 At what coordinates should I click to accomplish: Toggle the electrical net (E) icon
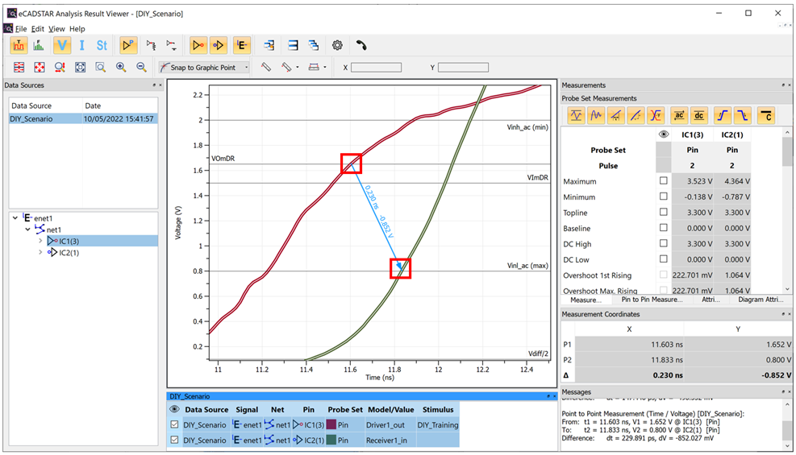tap(242, 46)
